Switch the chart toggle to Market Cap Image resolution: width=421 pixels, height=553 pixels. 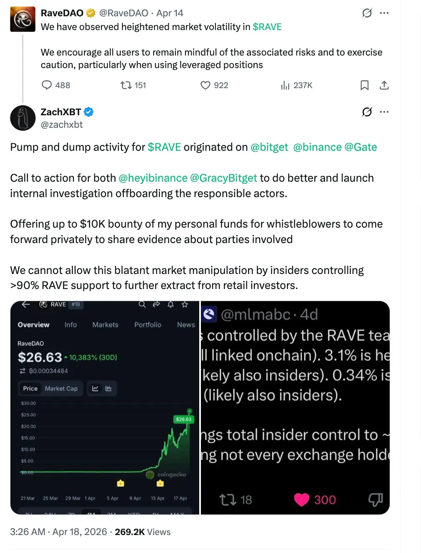61,388
